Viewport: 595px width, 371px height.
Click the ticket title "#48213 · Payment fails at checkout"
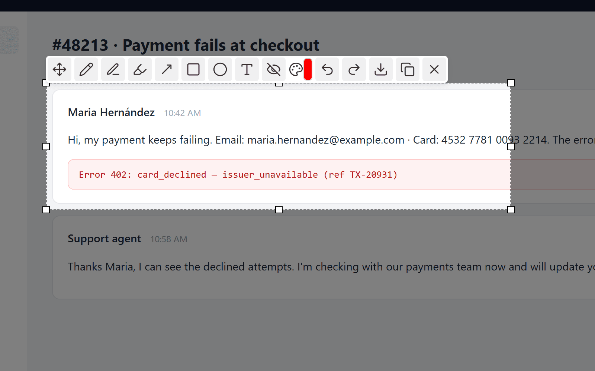point(186,45)
